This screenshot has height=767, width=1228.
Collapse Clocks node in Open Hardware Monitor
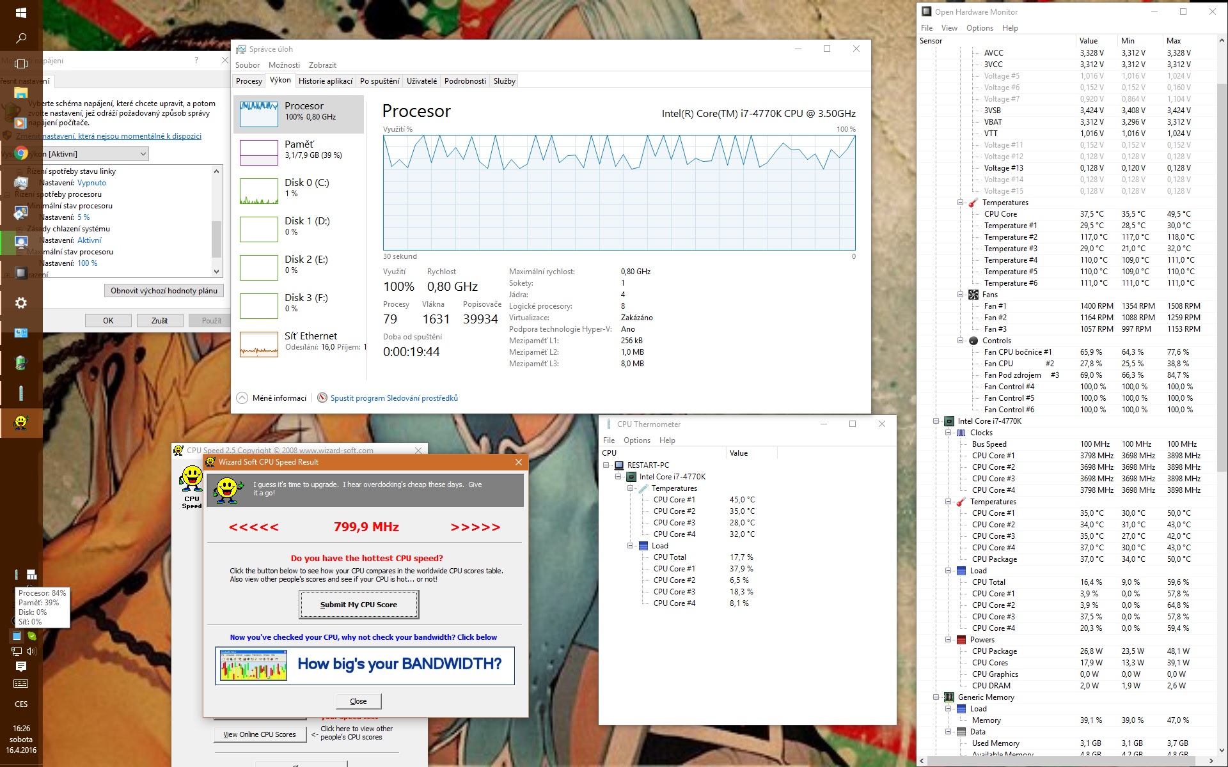pos(949,433)
